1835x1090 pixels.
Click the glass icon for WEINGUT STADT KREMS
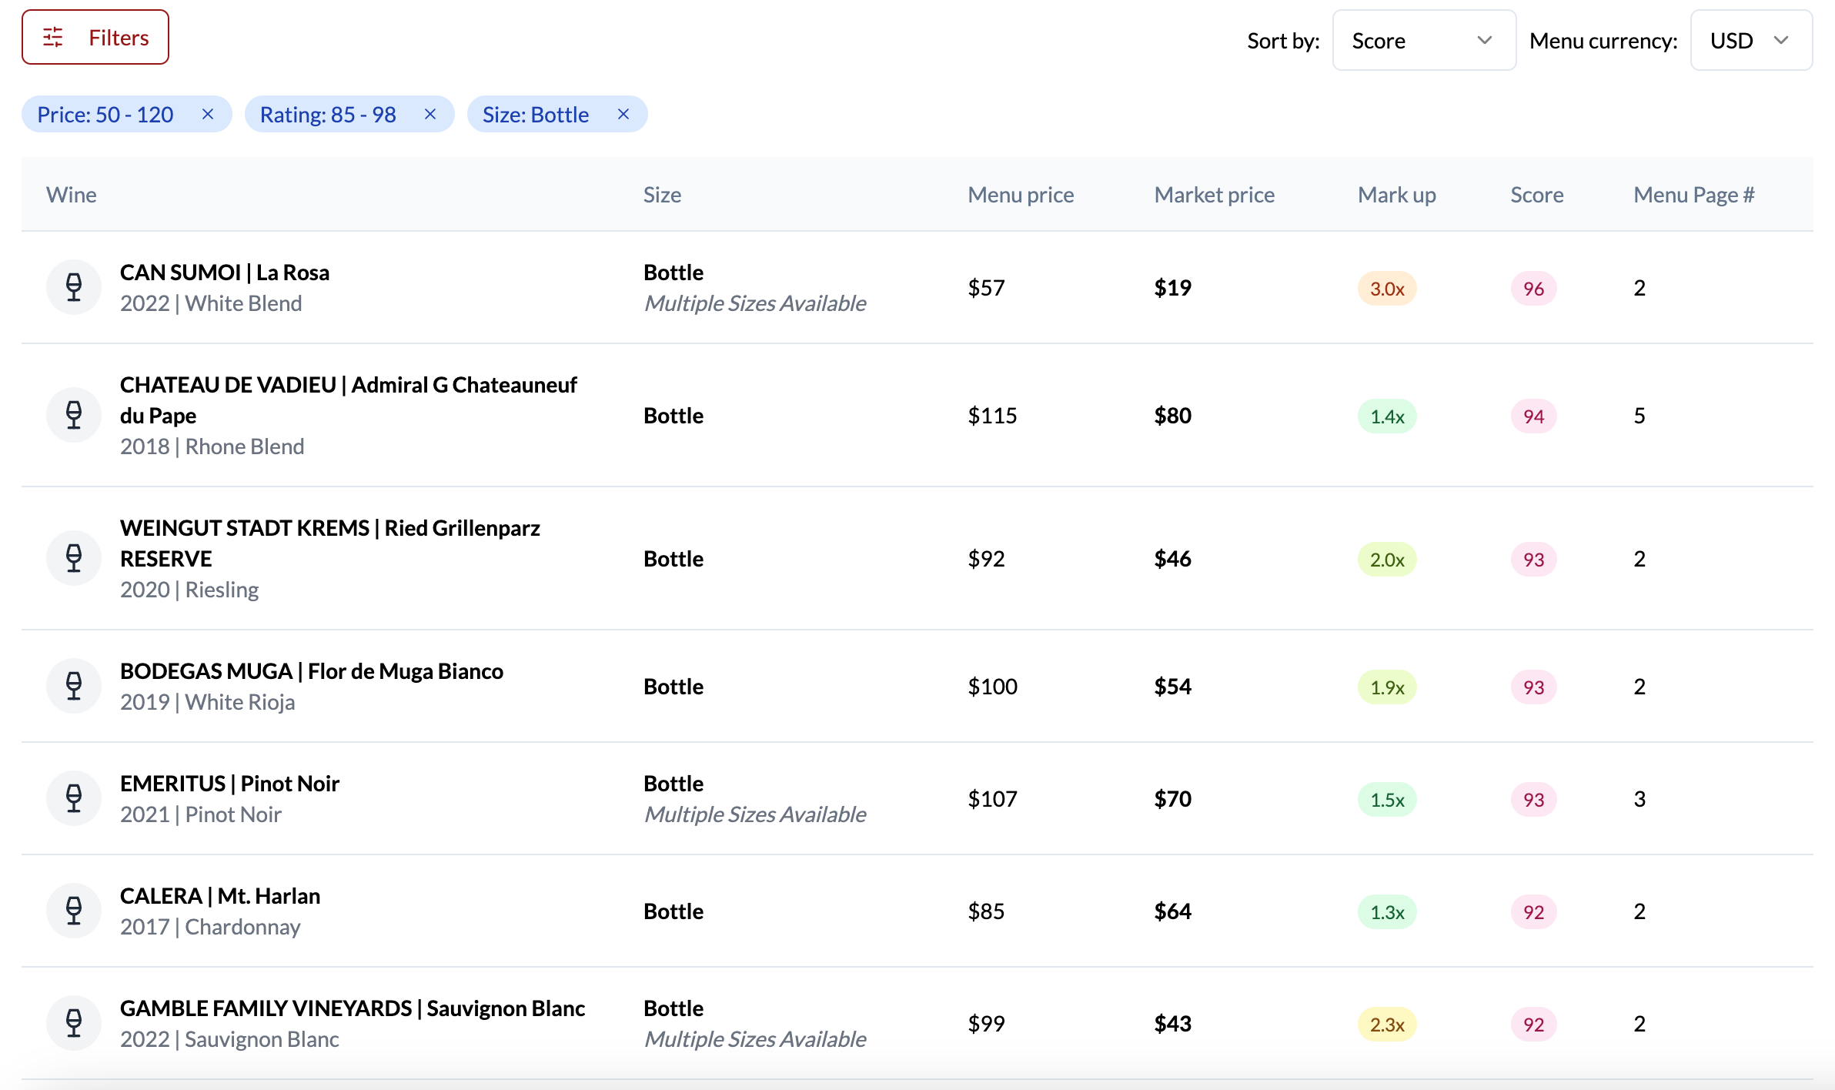74,559
